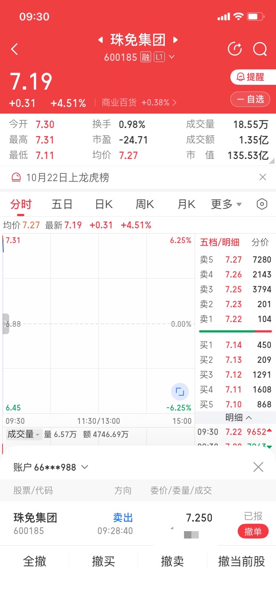Tap the 买4 7.11 order row

[236, 389]
